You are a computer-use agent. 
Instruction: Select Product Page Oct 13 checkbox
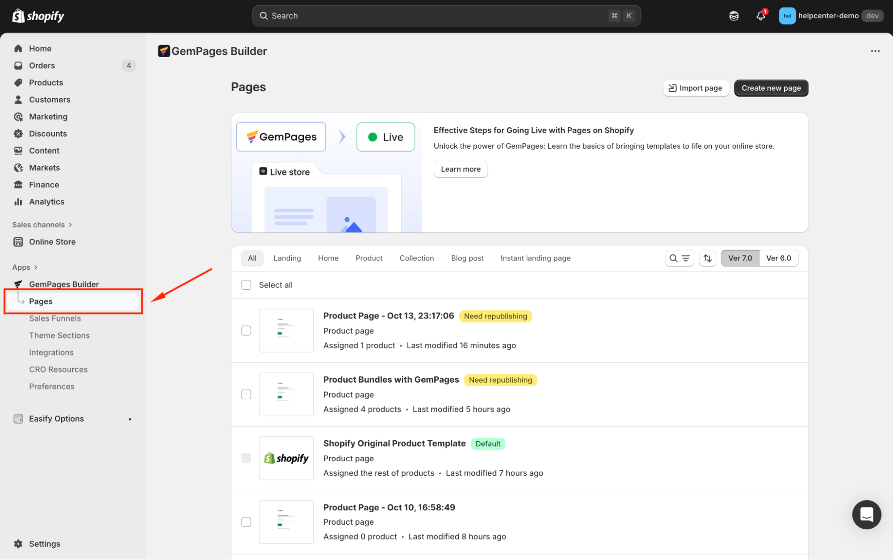[246, 330]
